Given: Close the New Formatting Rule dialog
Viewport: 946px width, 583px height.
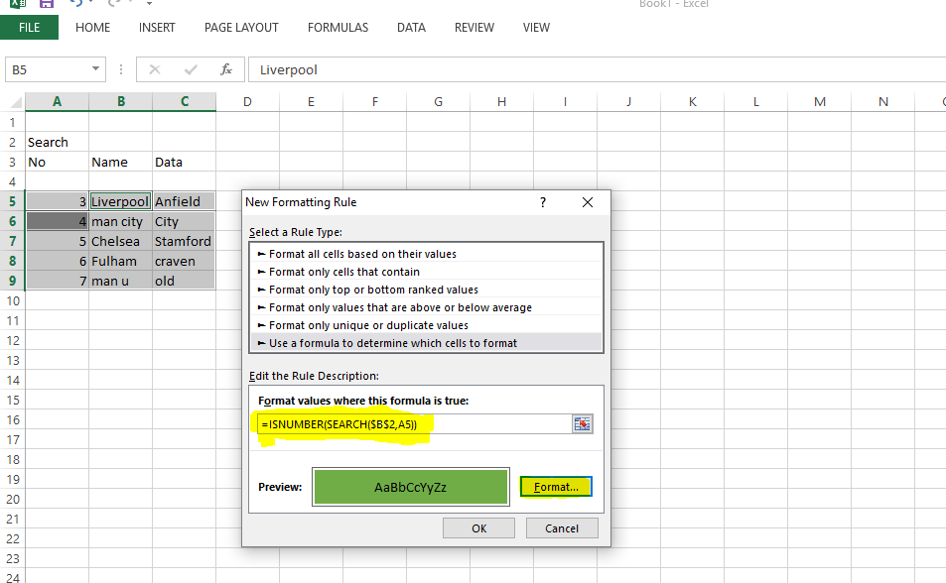Looking at the screenshot, I should coord(588,202).
